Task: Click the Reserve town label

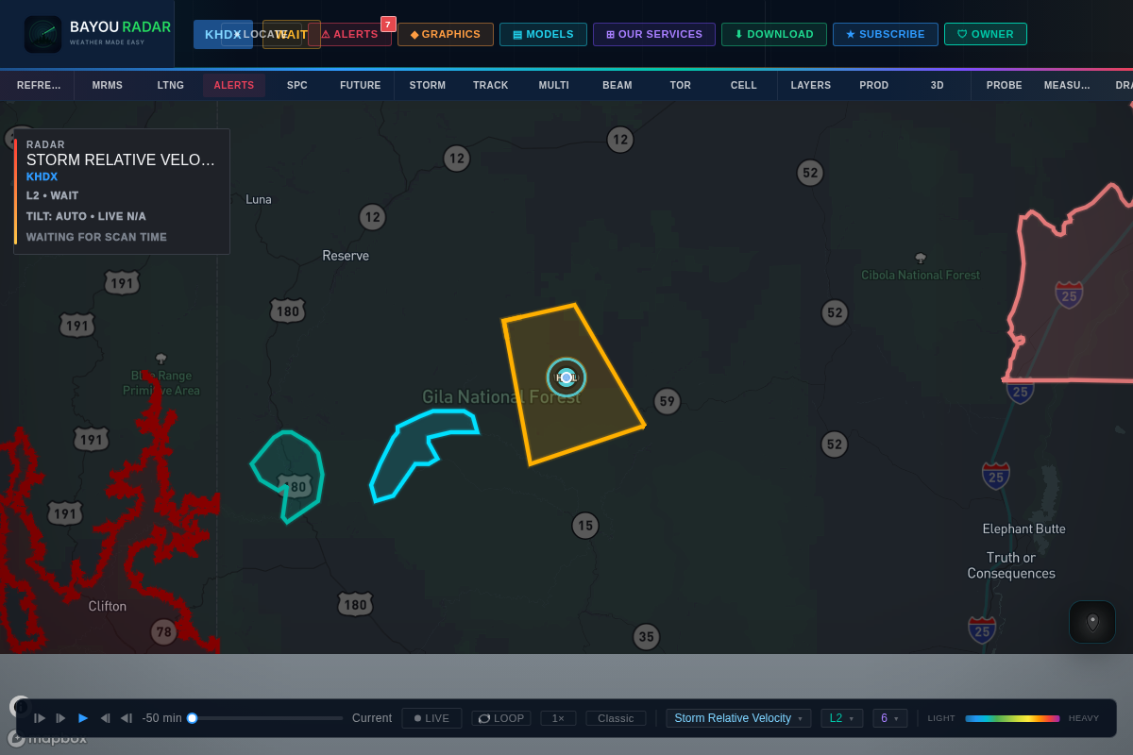Action: coord(346,256)
